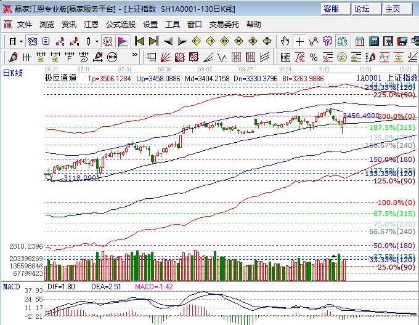This screenshot has width=419, height=325.
Task: Open the 文件 menu
Action: pyautogui.click(x=25, y=25)
